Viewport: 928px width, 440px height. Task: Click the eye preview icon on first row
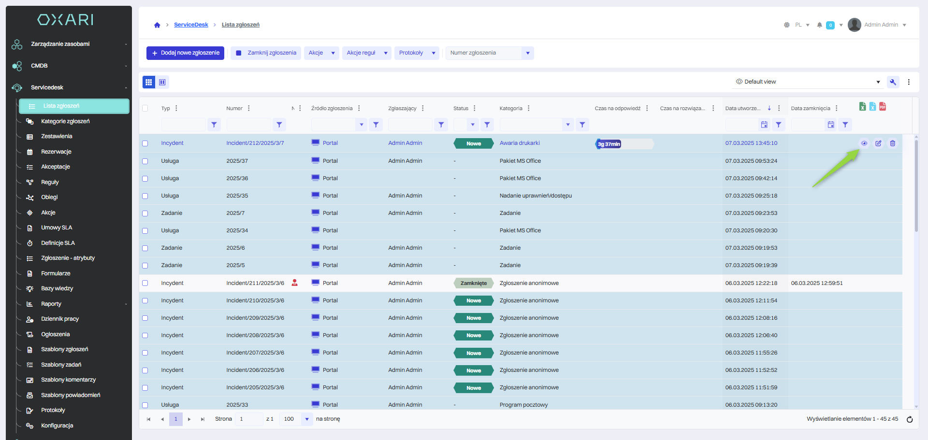pyautogui.click(x=864, y=143)
